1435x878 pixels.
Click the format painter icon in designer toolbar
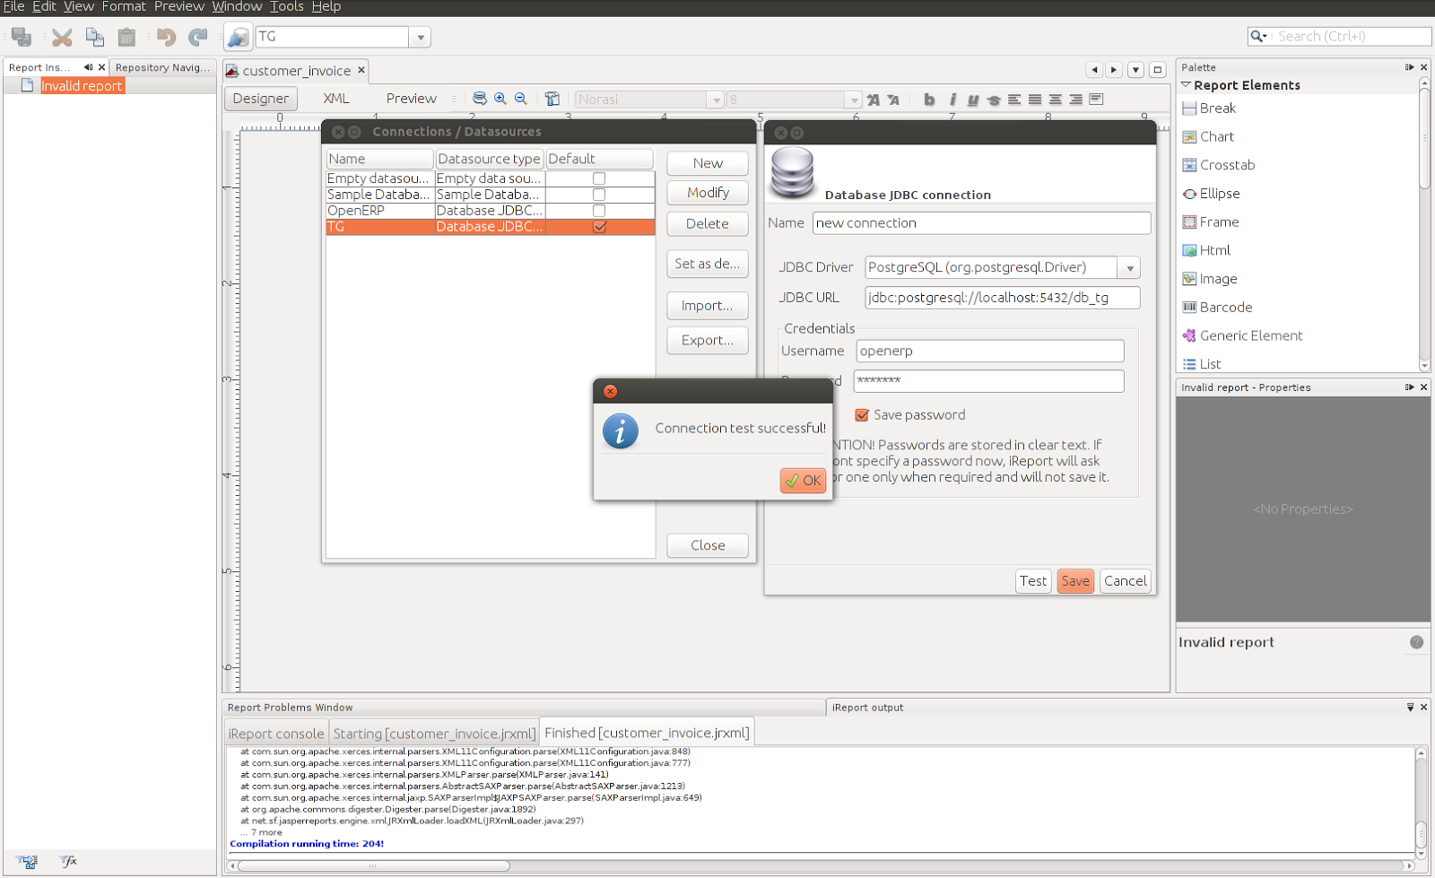pos(552,99)
